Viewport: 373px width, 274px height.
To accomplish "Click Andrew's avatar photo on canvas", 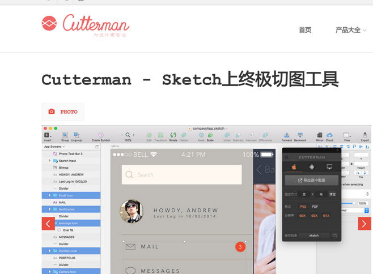I will click(132, 211).
